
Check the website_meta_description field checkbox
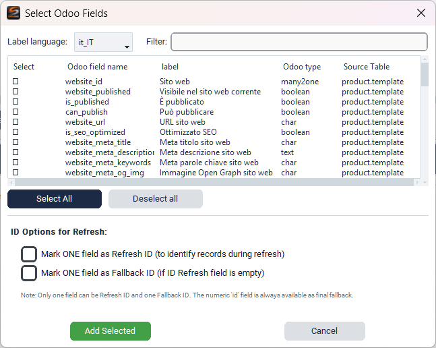15,152
